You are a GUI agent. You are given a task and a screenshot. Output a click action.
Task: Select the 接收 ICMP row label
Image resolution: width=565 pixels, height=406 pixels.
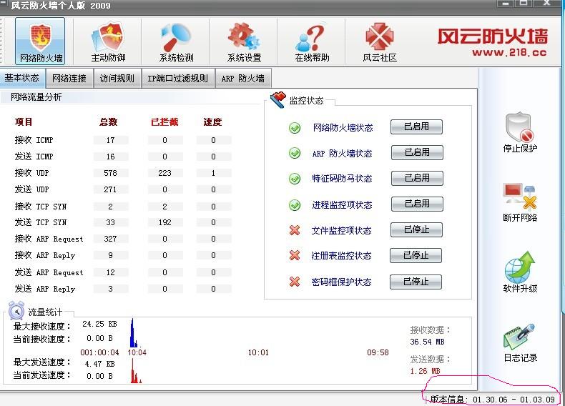[x=34, y=140]
